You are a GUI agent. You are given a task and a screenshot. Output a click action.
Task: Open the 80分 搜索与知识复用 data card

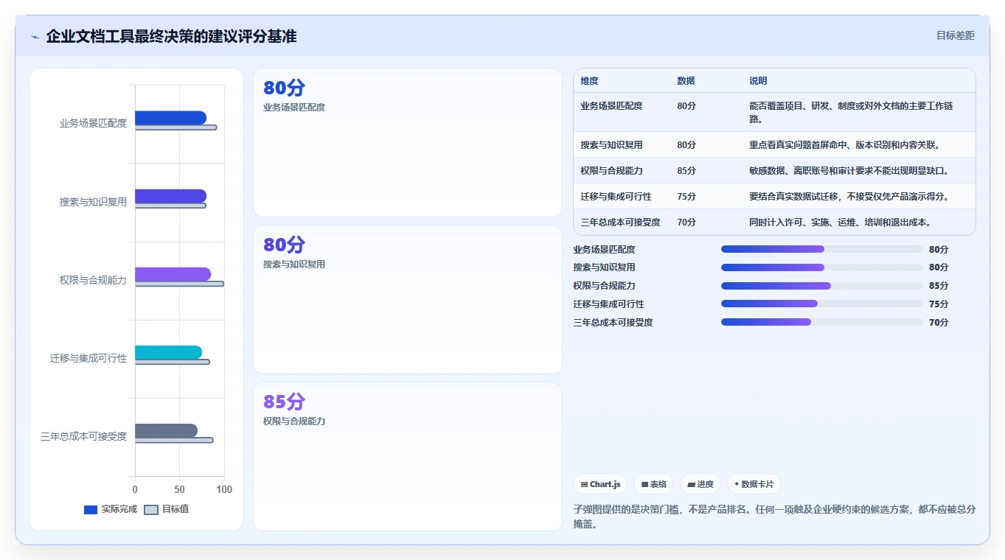coord(408,300)
